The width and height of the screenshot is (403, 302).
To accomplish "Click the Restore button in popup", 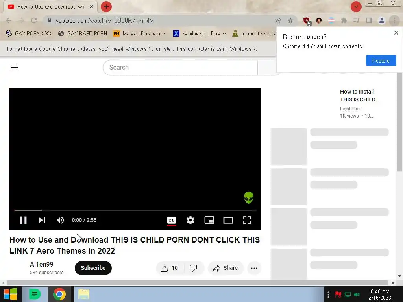I will [381, 61].
